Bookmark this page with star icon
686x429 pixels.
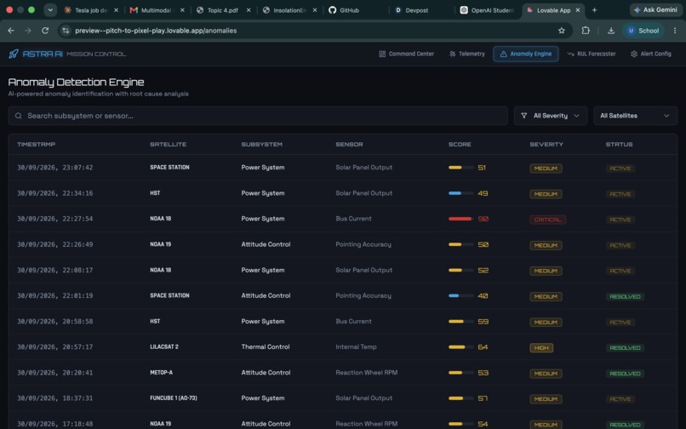562,30
